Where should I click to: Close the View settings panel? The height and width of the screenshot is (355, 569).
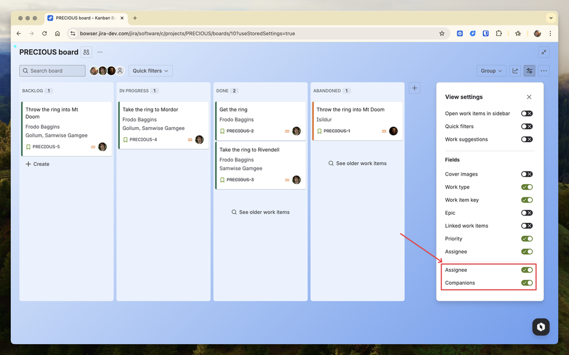click(x=529, y=97)
